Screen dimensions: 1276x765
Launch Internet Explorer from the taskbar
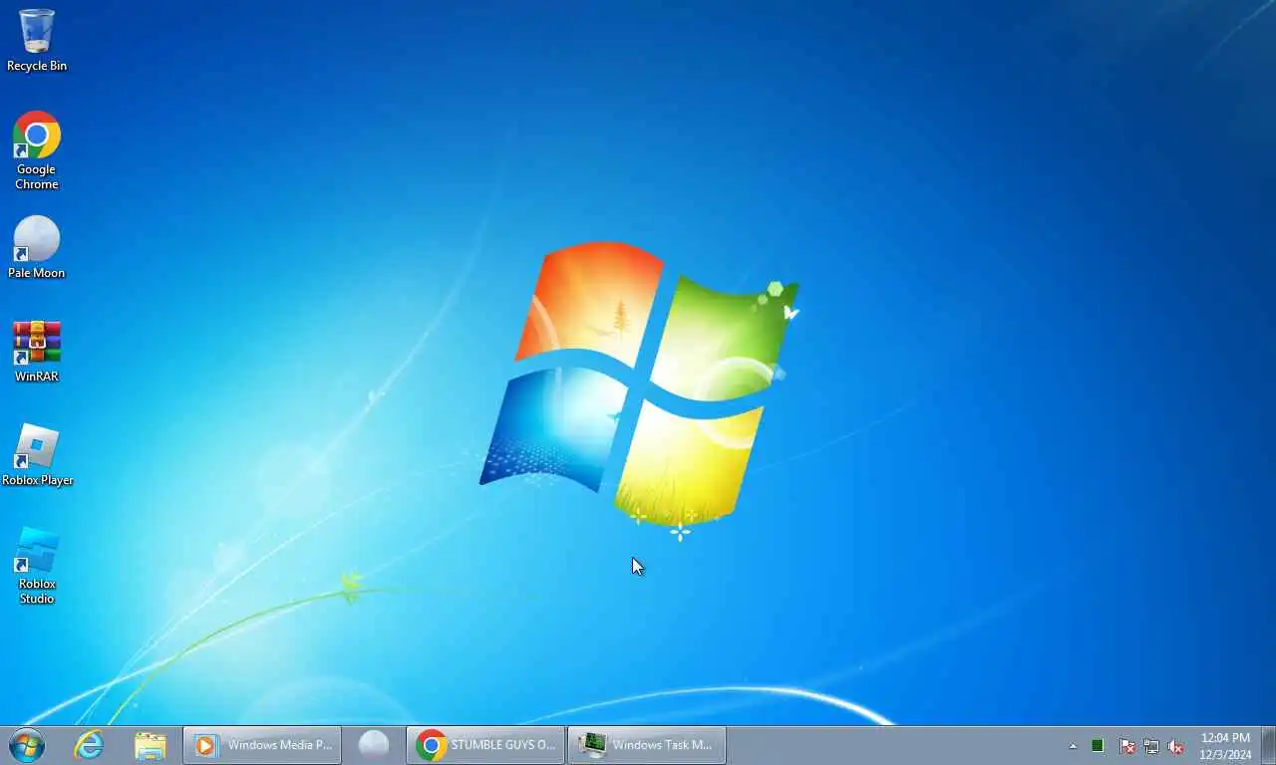(89, 745)
